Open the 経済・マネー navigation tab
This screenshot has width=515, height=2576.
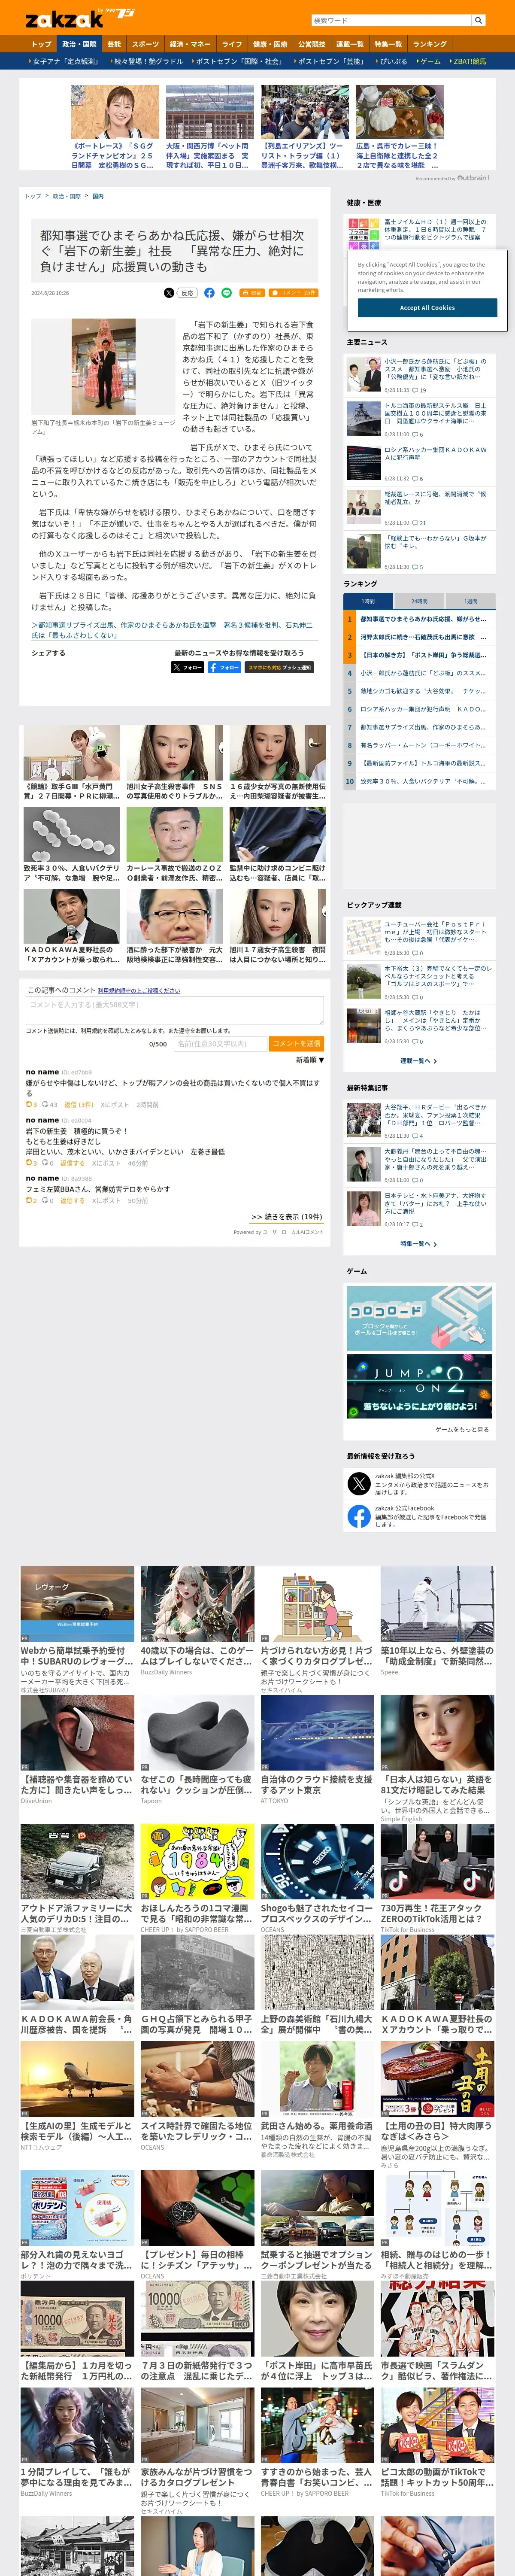[190, 44]
